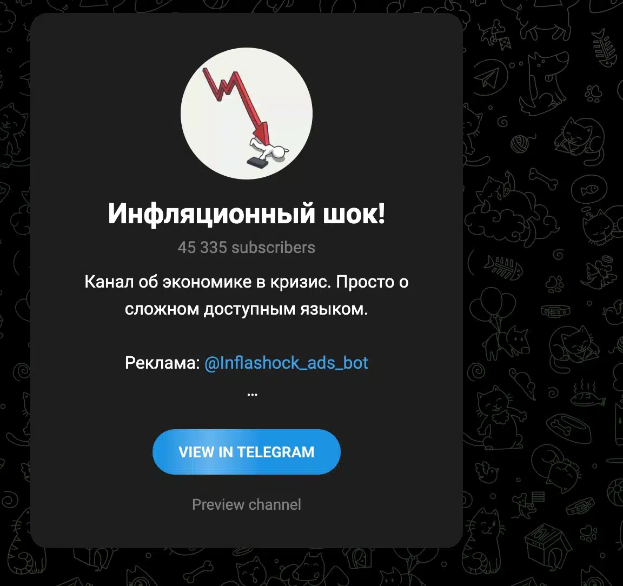Click the channel description about economics
Viewport: 623px width, 586px height.
(247, 295)
